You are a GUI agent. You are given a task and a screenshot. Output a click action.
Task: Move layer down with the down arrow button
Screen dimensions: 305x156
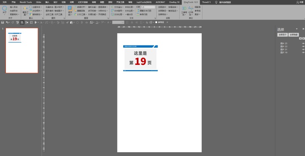304,38
